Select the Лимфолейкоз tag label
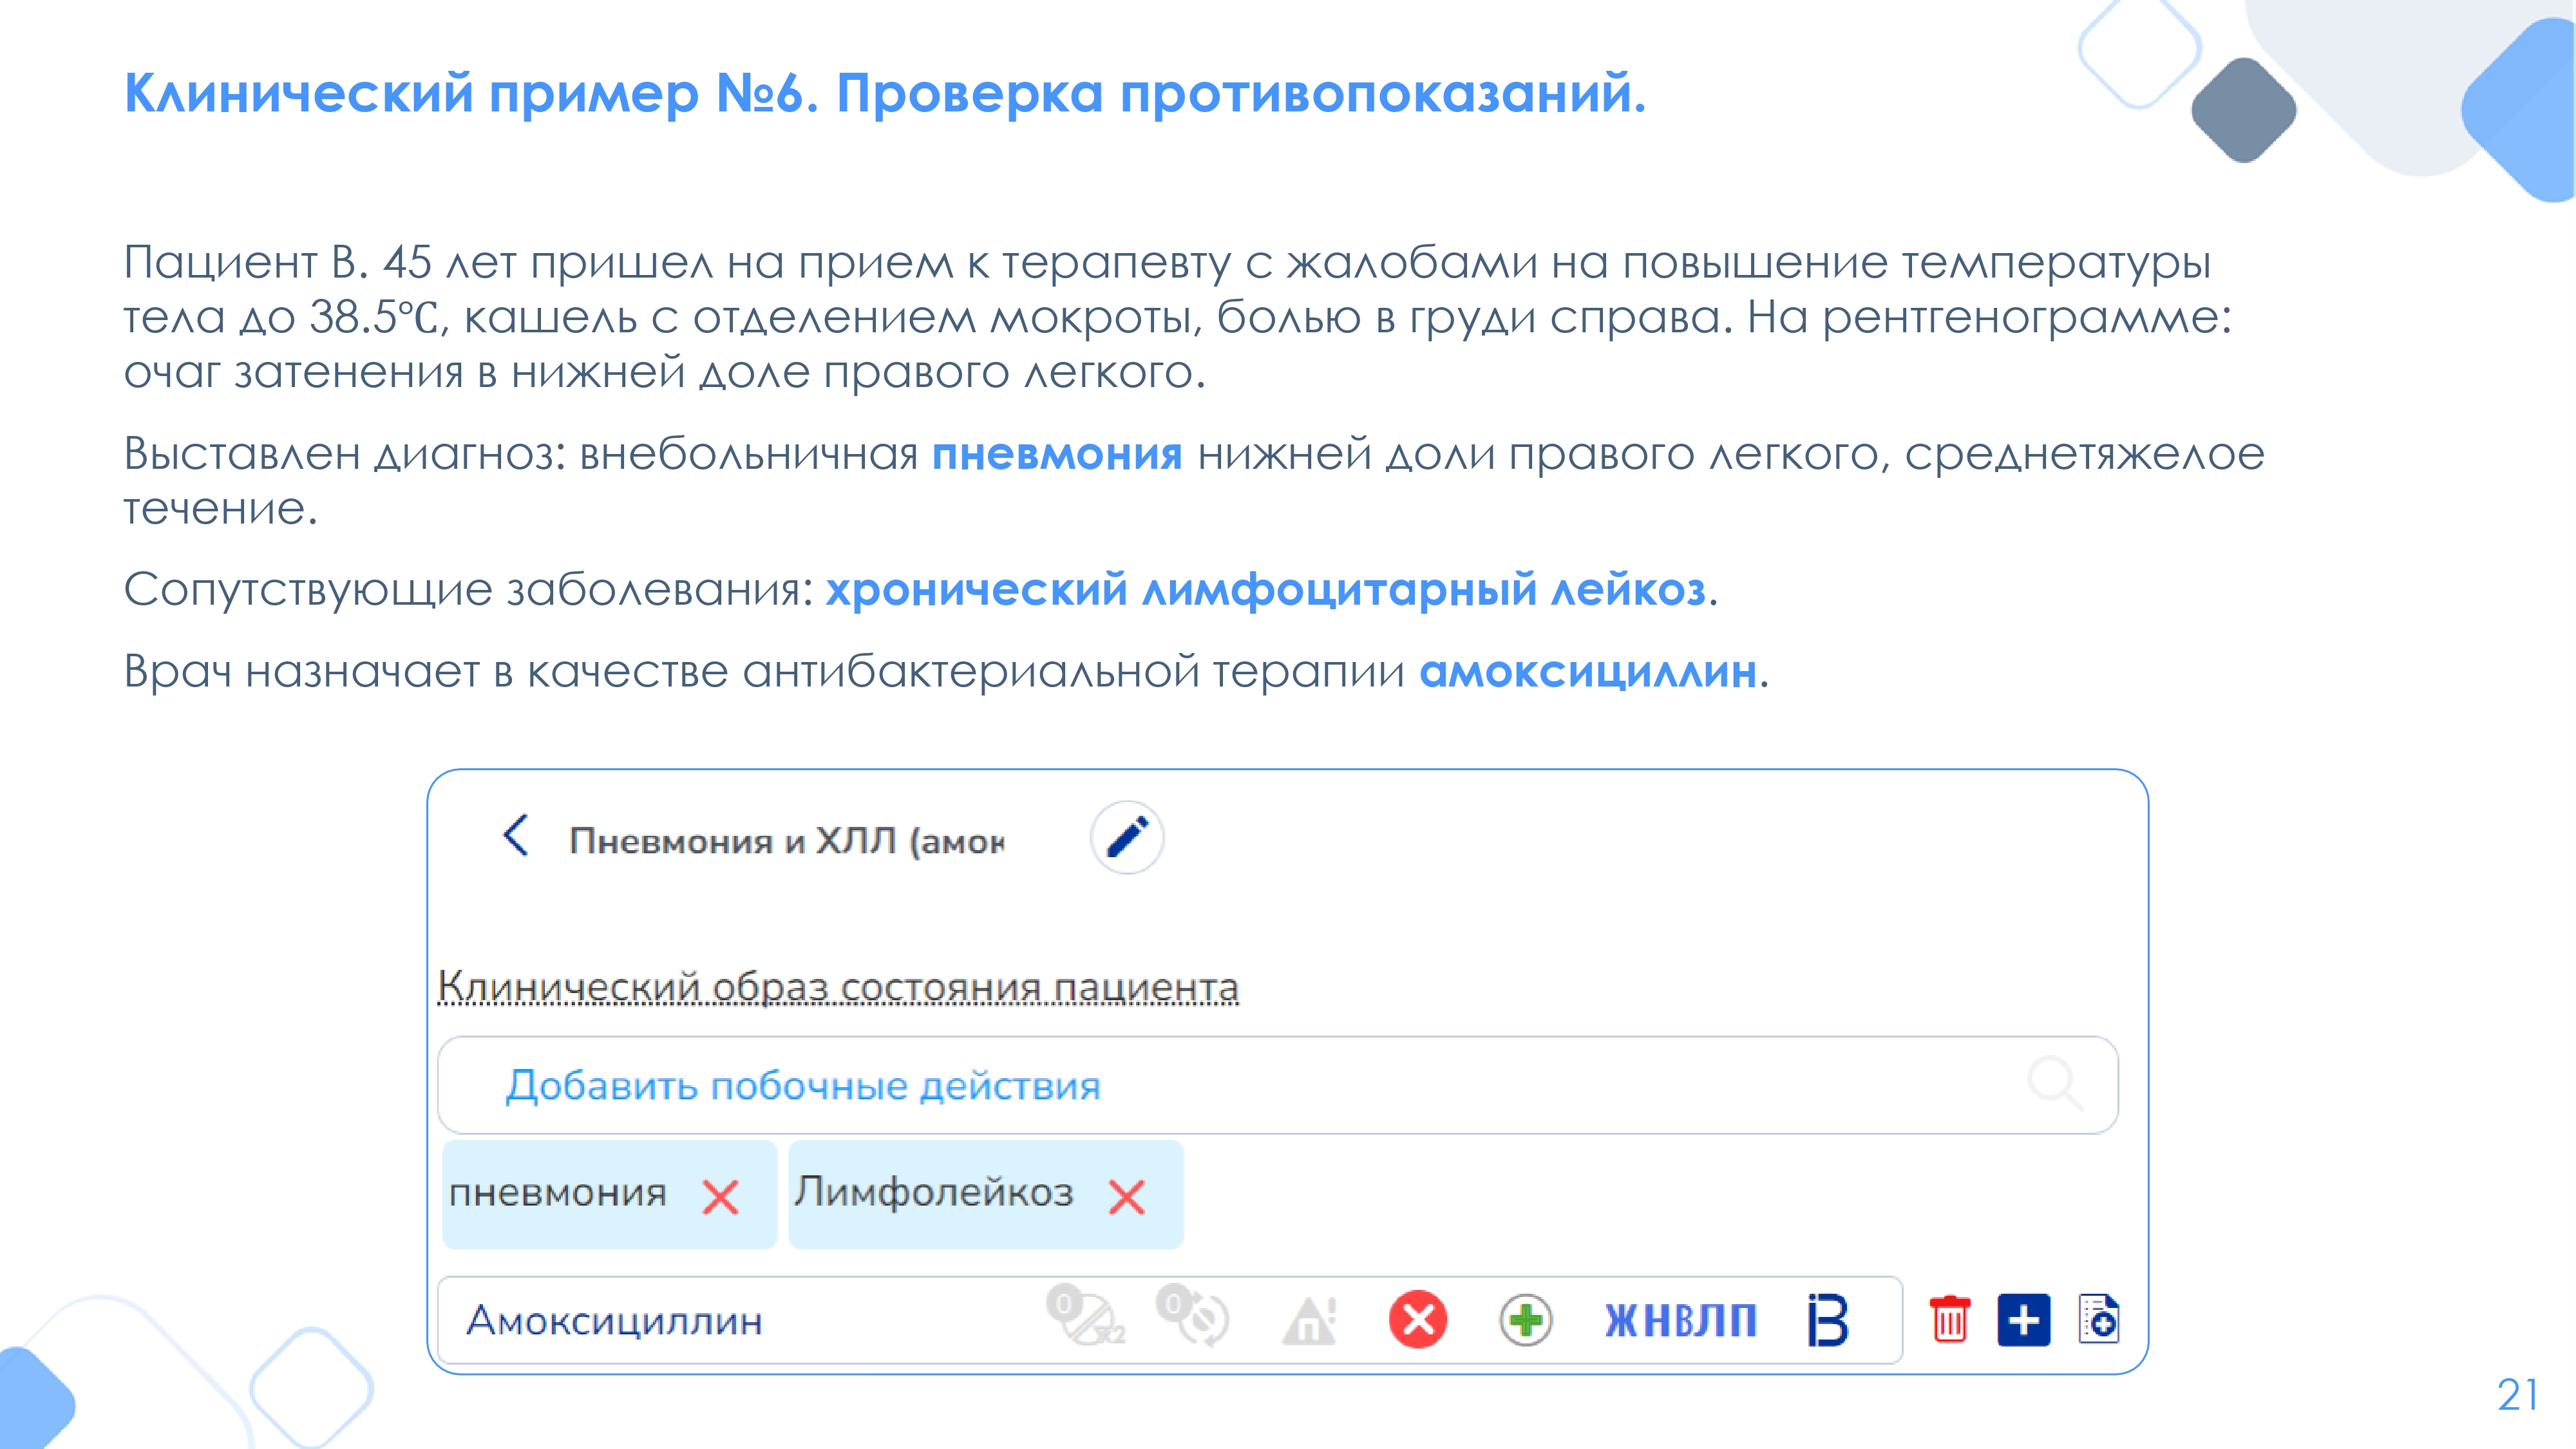The width and height of the screenshot is (2576, 1449). (x=934, y=1193)
